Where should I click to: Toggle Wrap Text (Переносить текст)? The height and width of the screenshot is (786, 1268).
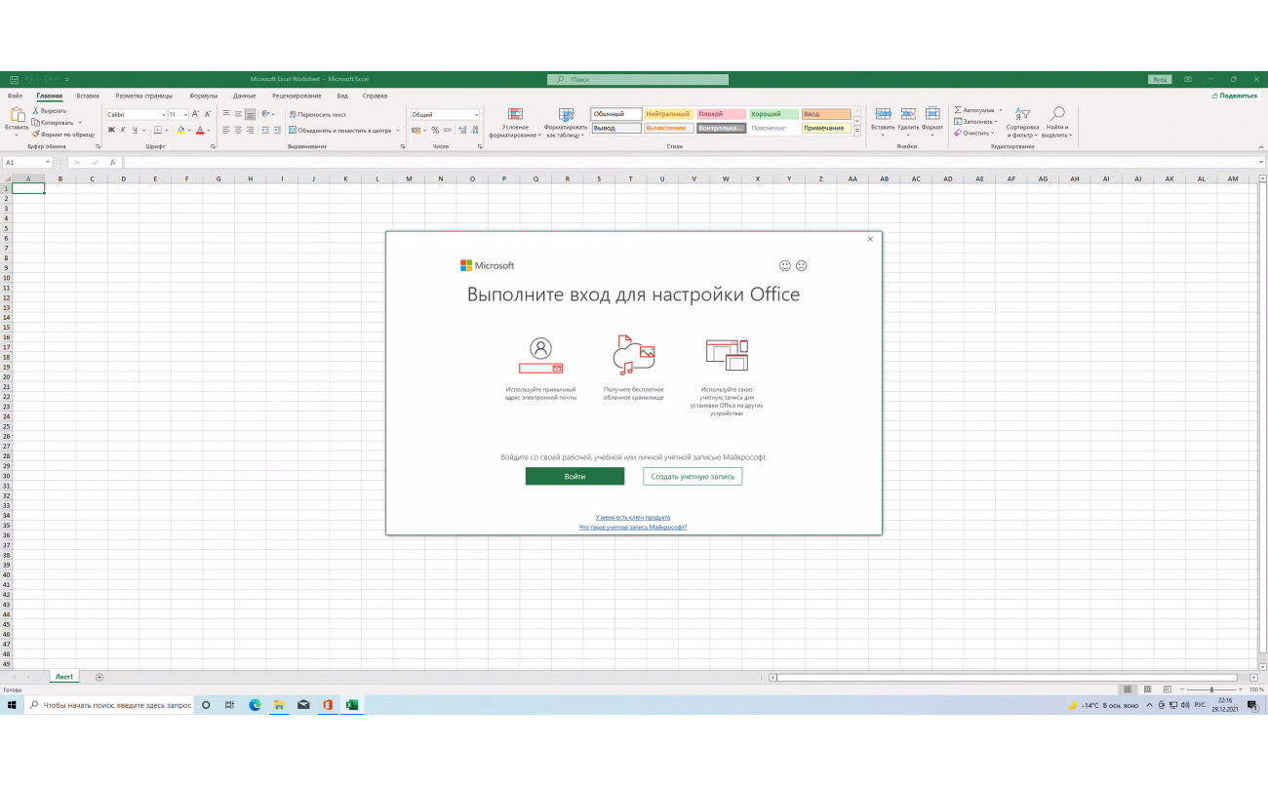click(x=317, y=115)
